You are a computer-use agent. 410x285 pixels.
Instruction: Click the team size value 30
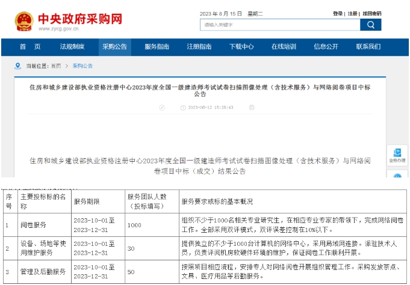131,249
